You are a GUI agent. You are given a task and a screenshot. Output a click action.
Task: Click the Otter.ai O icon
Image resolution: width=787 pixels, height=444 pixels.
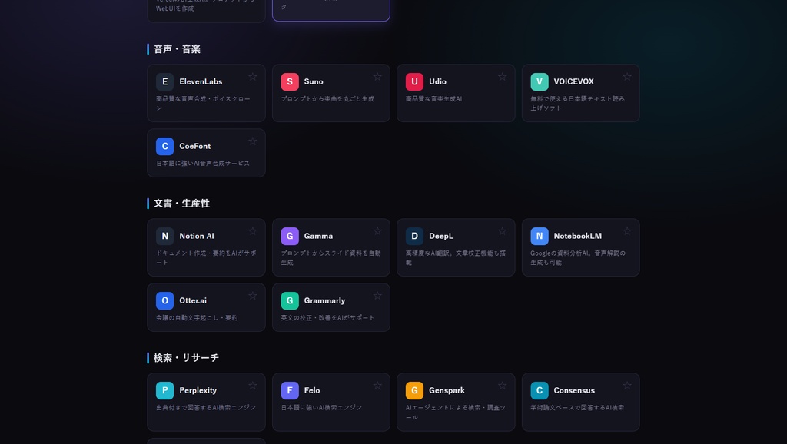[x=164, y=301]
